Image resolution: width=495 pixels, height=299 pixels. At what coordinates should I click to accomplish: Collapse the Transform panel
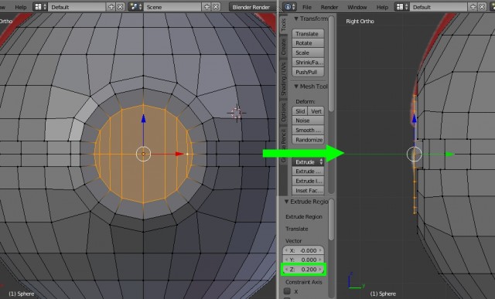pos(296,19)
